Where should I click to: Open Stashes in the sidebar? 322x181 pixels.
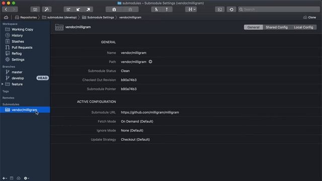click(25, 41)
